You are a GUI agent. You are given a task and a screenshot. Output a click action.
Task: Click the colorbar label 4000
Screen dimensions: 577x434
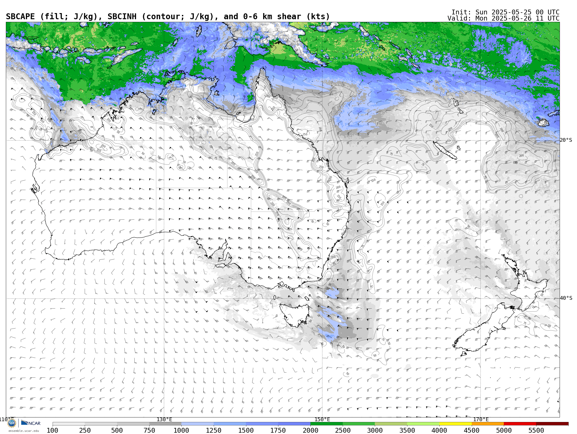click(x=439, y=430)
